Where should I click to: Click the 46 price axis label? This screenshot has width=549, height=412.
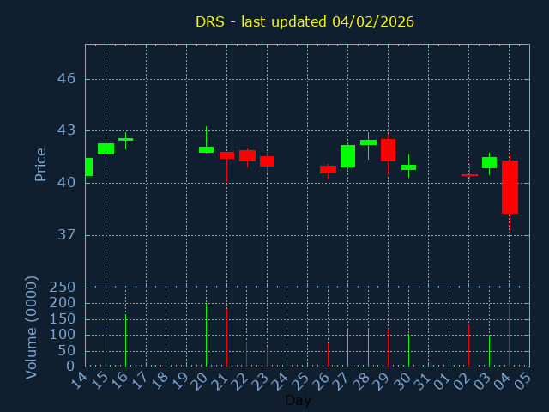[x=66, y=79]
